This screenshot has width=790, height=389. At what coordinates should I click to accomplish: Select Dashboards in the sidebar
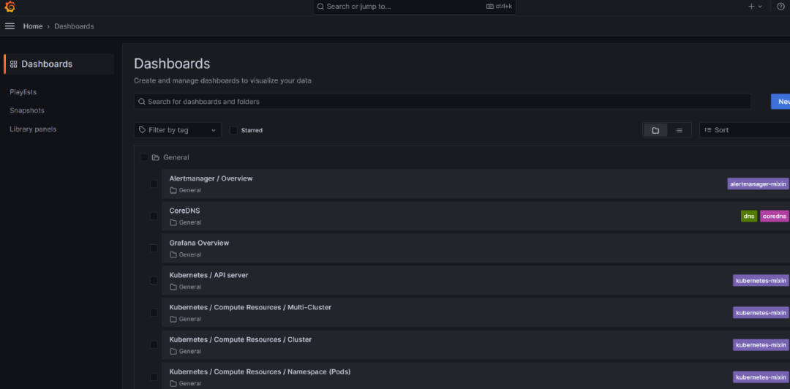[x=59, y=64]
